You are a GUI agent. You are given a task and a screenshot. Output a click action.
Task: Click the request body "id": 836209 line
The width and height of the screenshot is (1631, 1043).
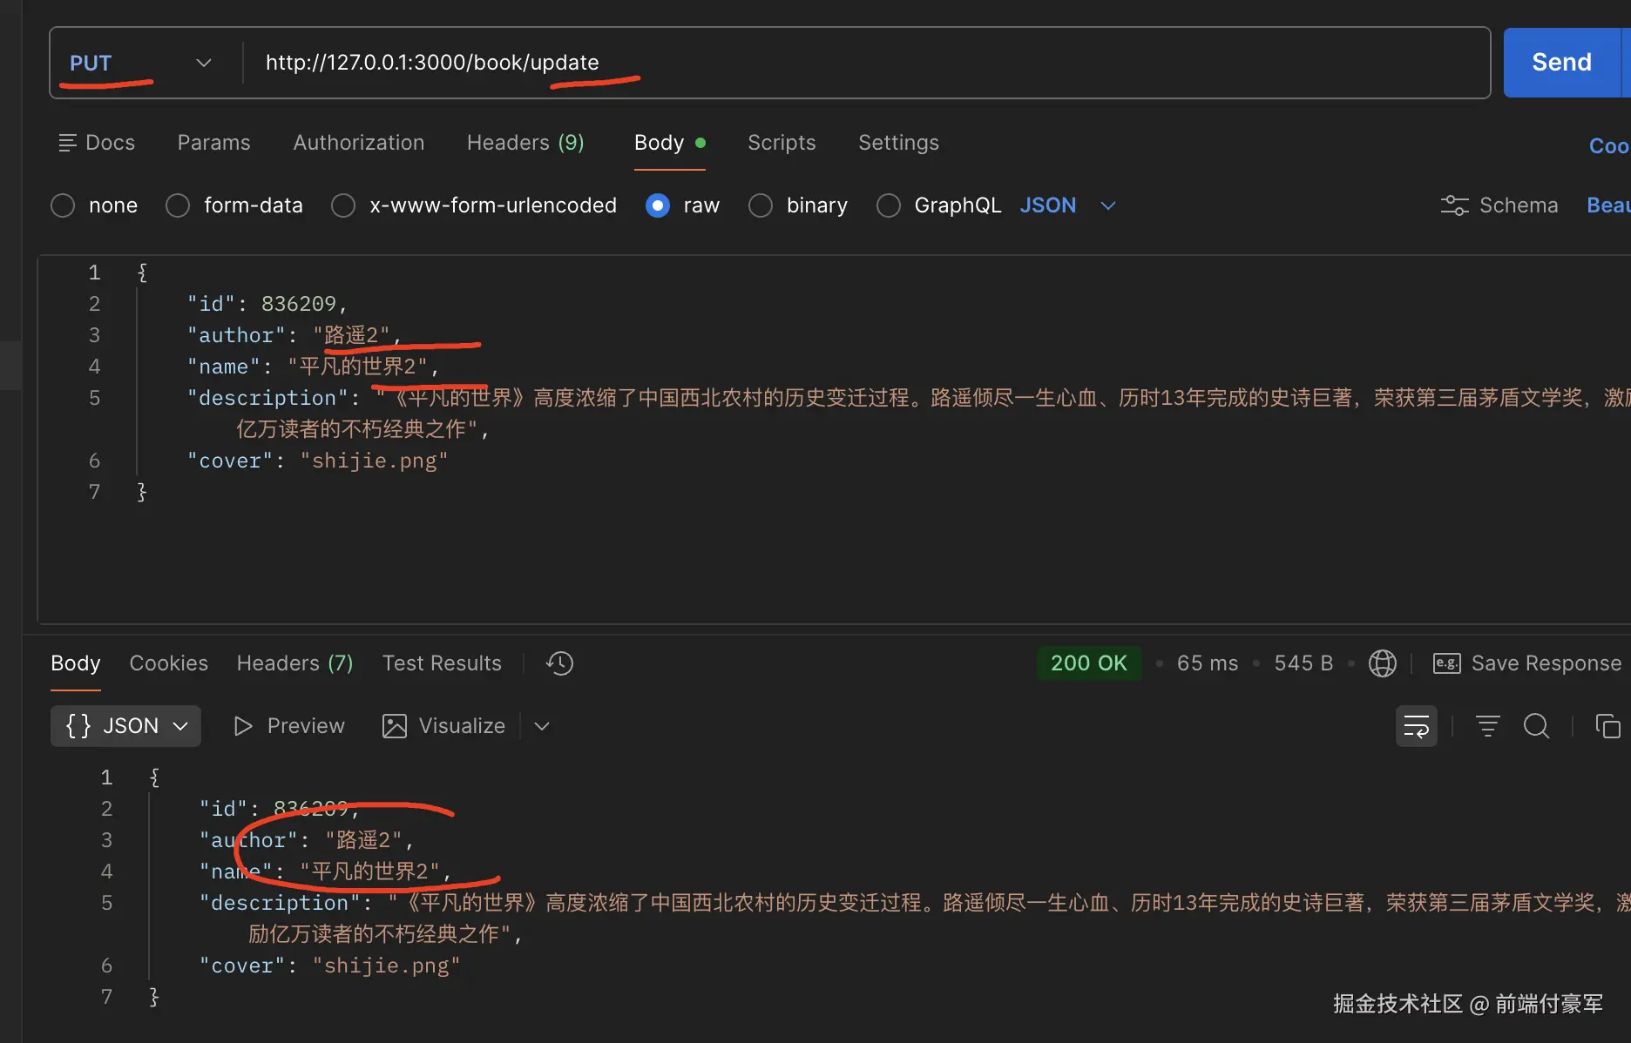click(x=267, y=304)
